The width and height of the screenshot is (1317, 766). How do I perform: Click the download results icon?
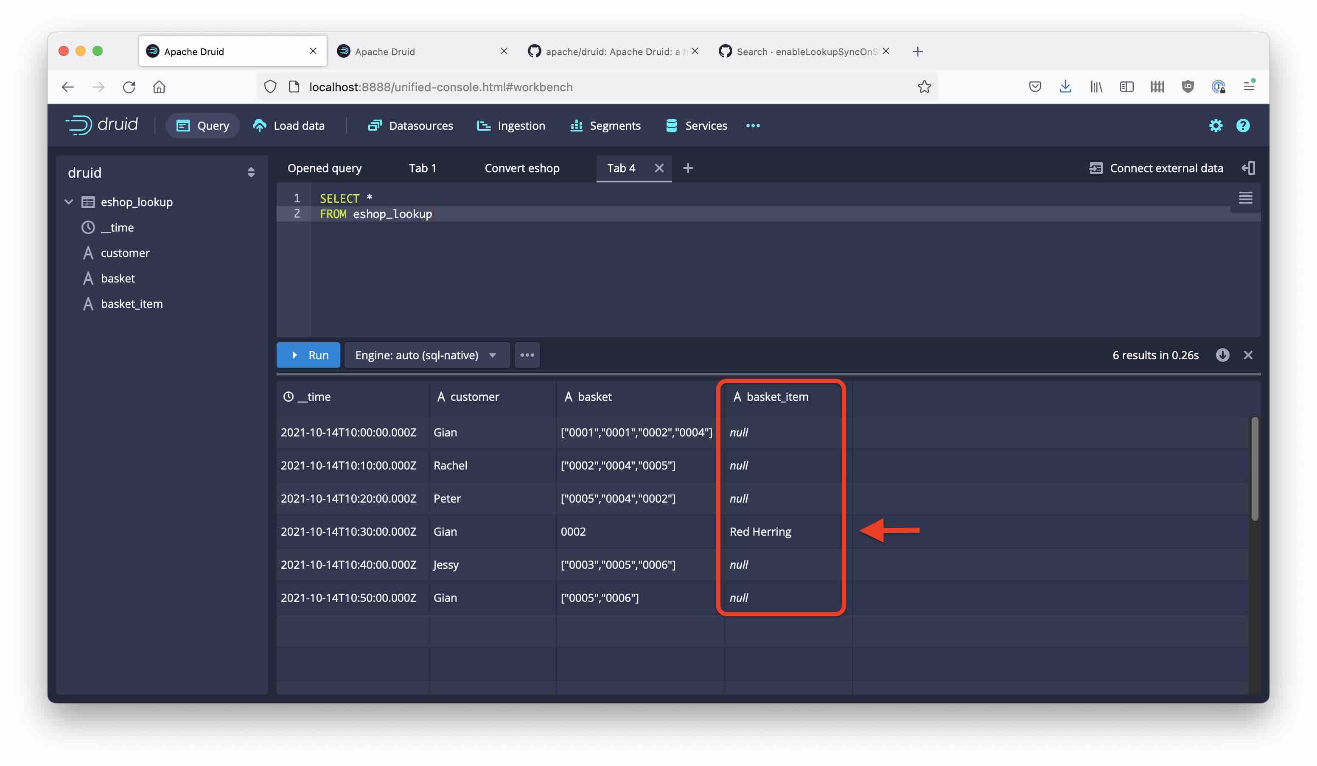point(1223,354)
